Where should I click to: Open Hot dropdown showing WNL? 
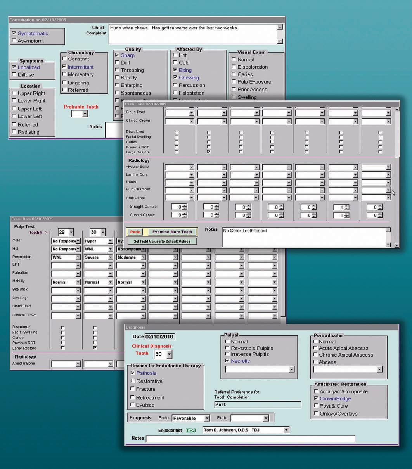(x=110, y=249)
